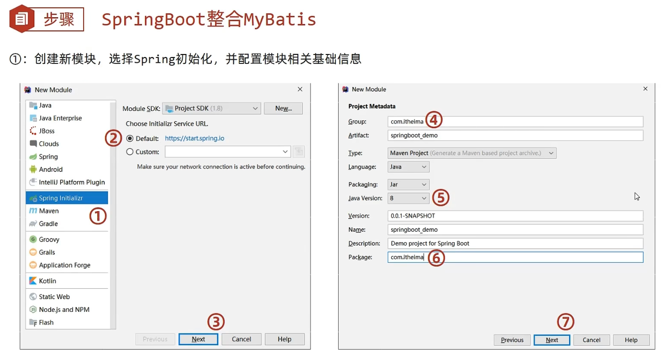Click the Name input field
This screenshot has width=661, height=353.
pyautogui.click(x=516, y=229)
